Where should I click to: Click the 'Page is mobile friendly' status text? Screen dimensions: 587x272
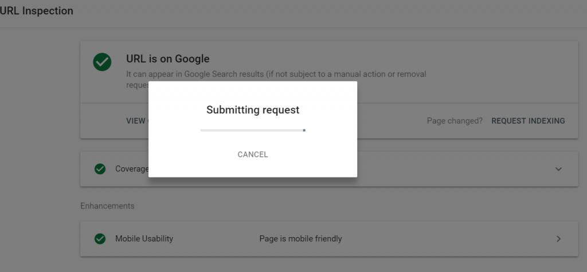click(300, 239)
